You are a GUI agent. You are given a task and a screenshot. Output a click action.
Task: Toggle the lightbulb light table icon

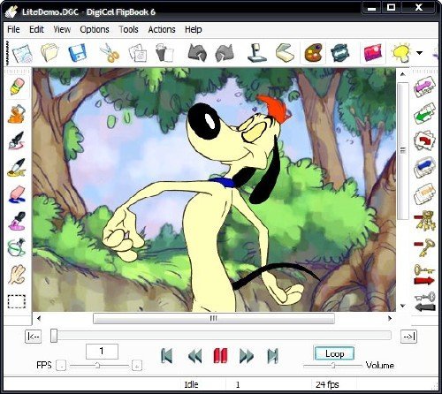tap(401, 53)
